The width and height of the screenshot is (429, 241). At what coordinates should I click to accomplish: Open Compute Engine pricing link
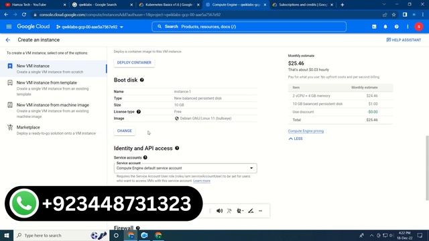(x=306, y=131)
